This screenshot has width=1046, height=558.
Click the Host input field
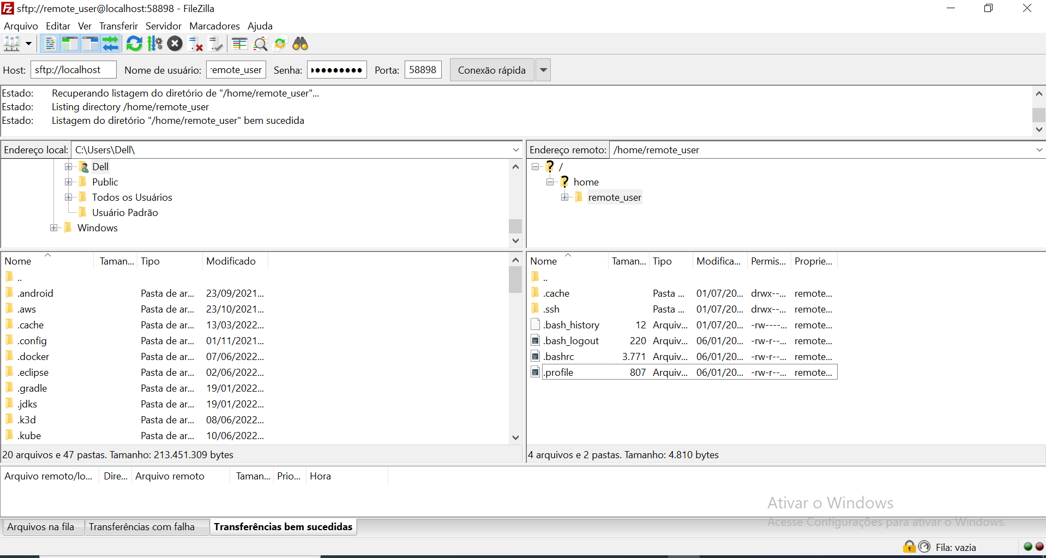click(74, 70)
